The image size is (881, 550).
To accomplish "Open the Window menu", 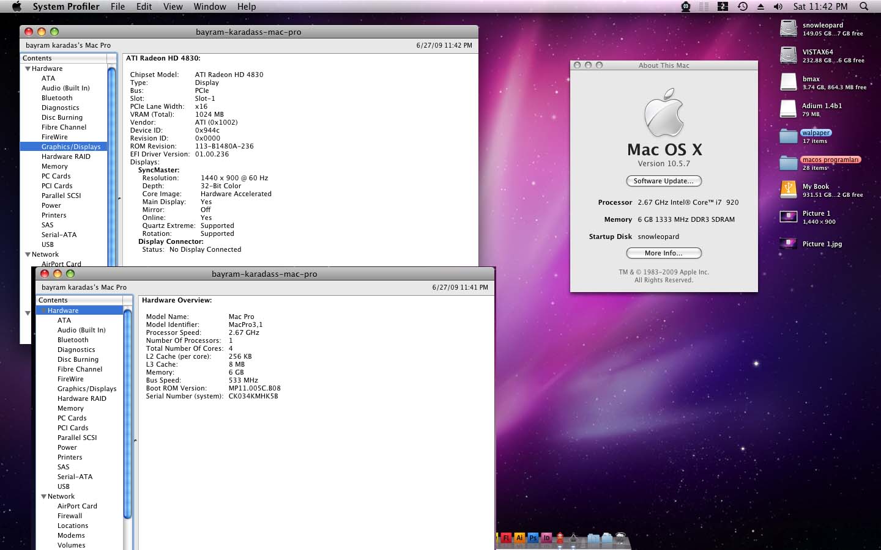I will point(210,6).
